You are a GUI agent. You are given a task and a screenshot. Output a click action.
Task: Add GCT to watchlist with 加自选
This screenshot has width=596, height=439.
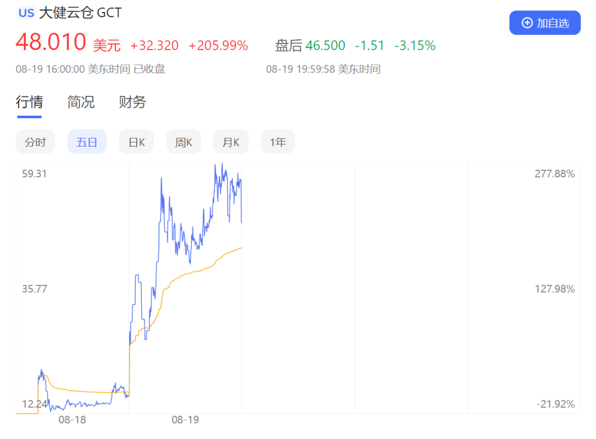point(545,23)
